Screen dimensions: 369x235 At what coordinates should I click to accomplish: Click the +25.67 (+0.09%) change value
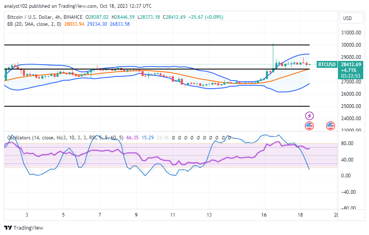[x=206, y=17]
